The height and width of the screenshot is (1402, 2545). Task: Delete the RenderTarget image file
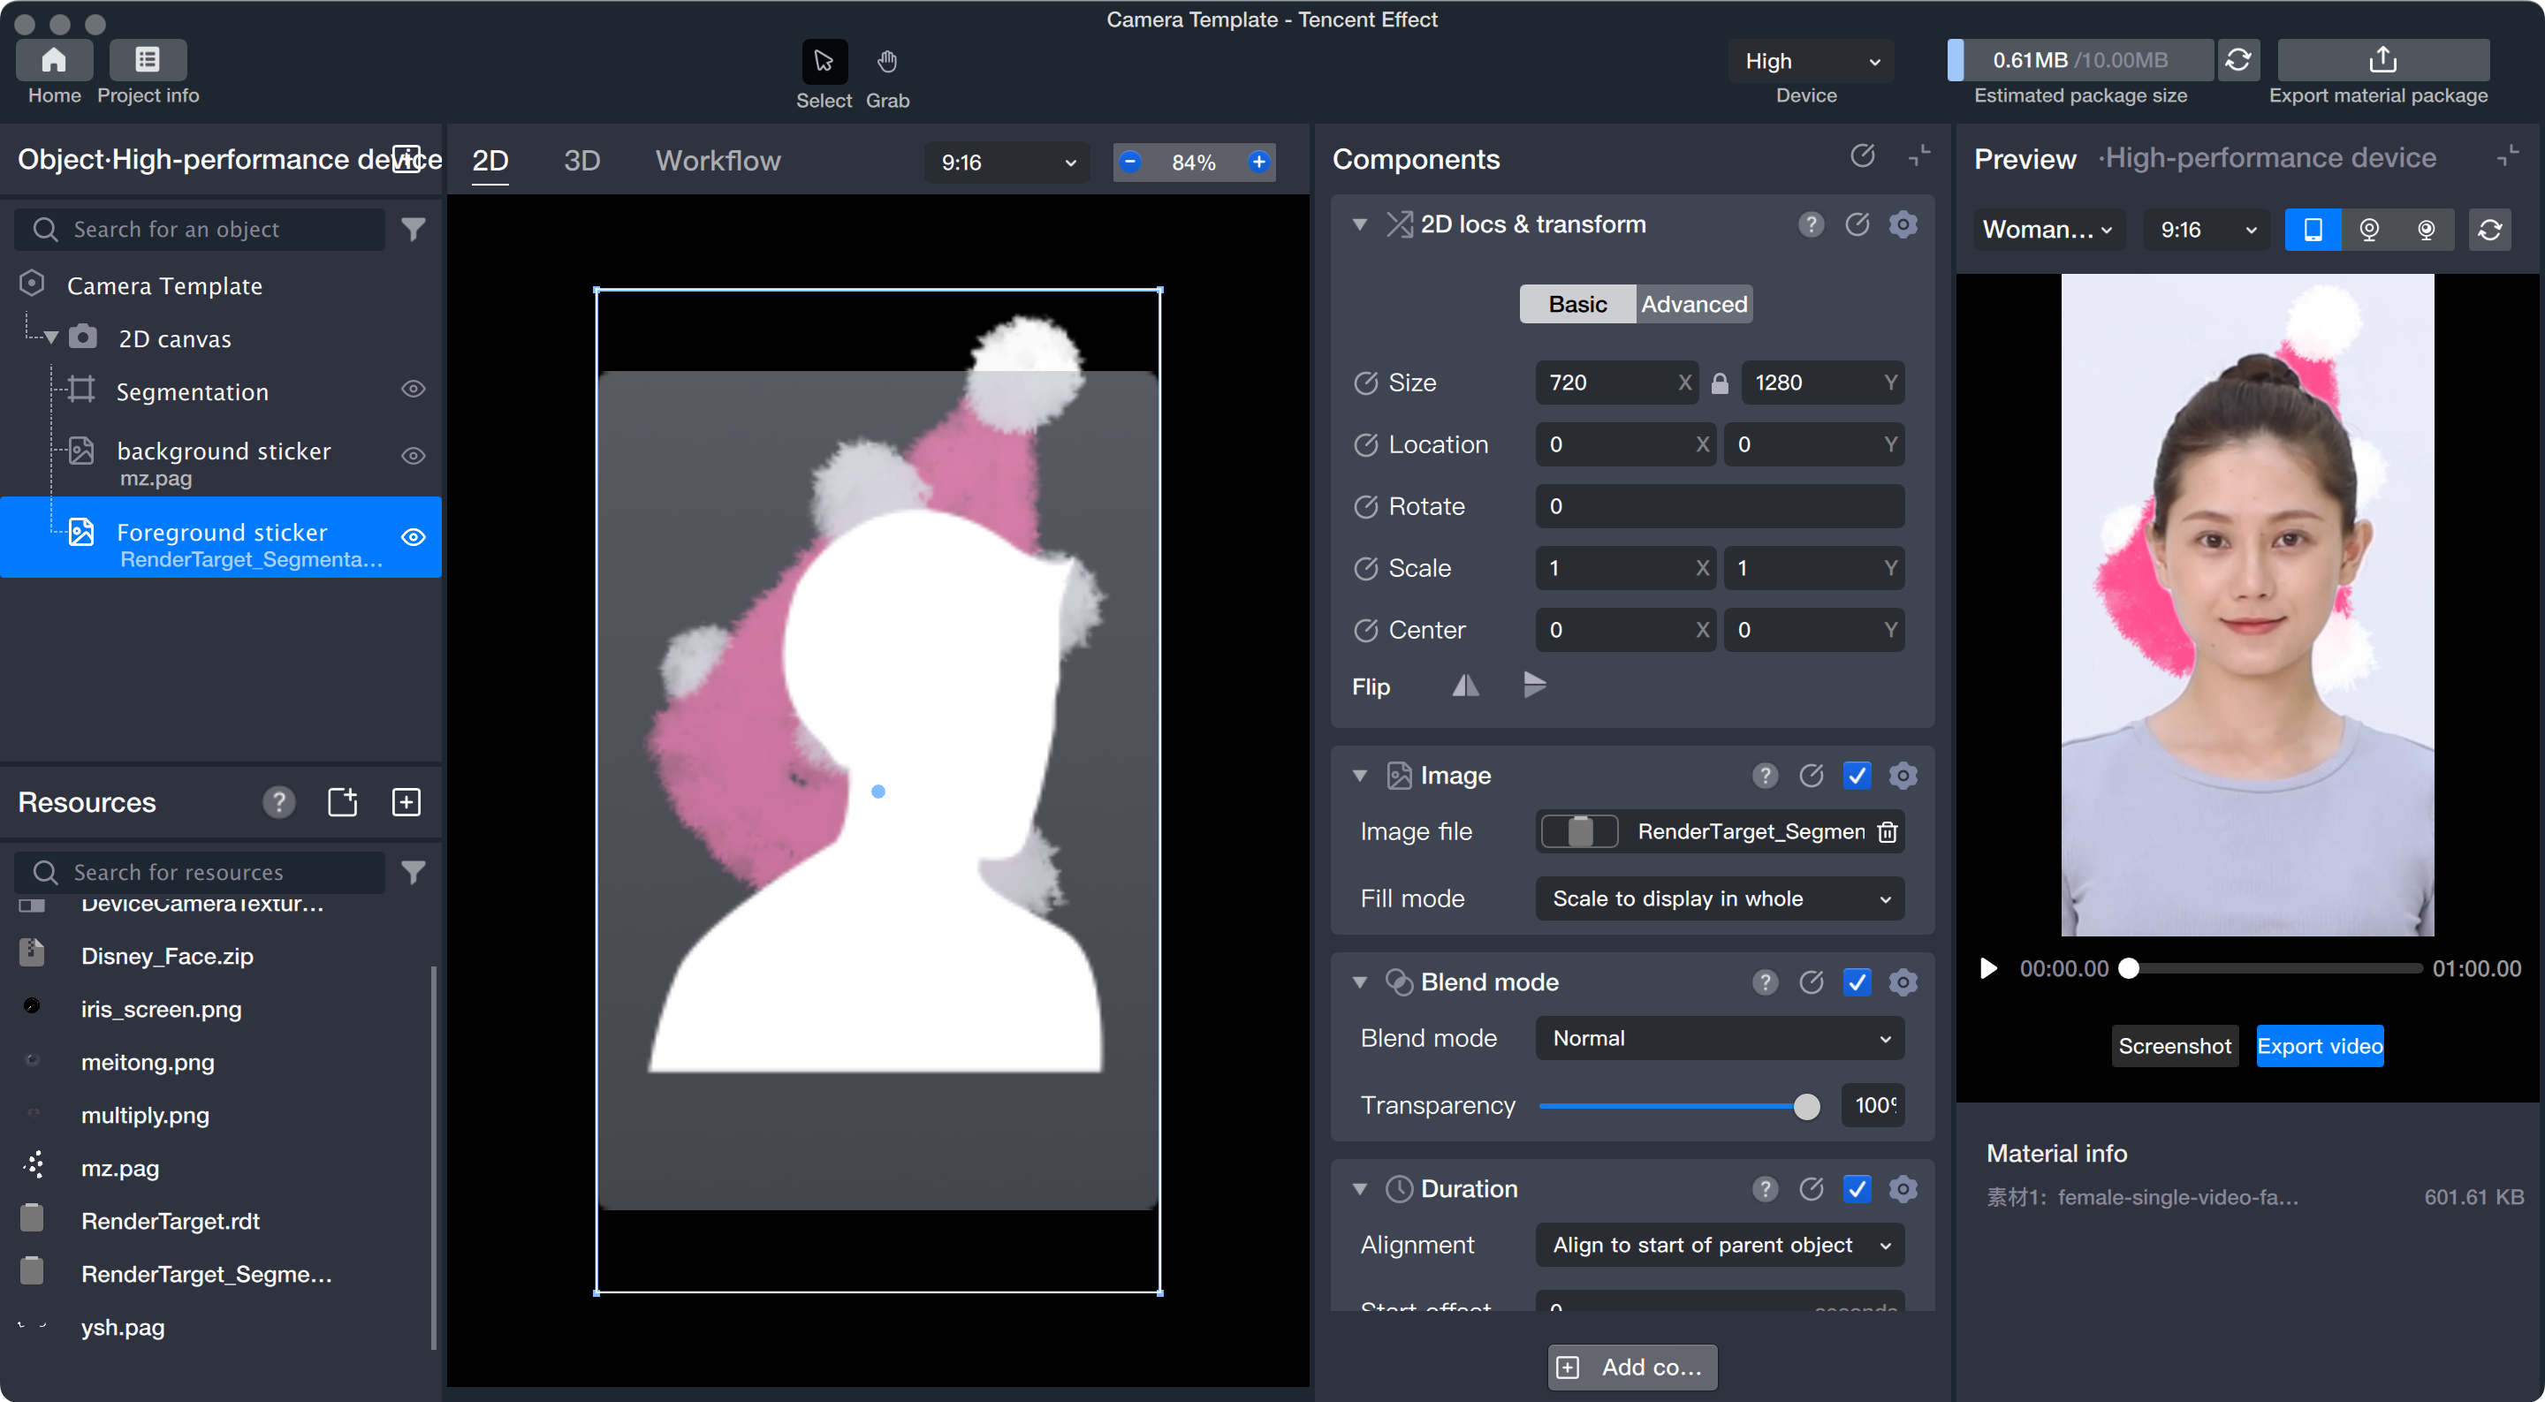(x=1887, y=832)
